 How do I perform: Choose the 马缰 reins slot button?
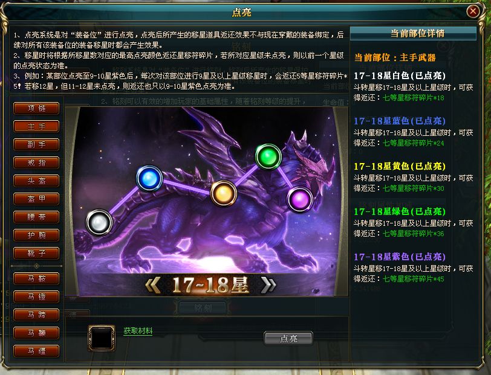(x=36, y=351)
